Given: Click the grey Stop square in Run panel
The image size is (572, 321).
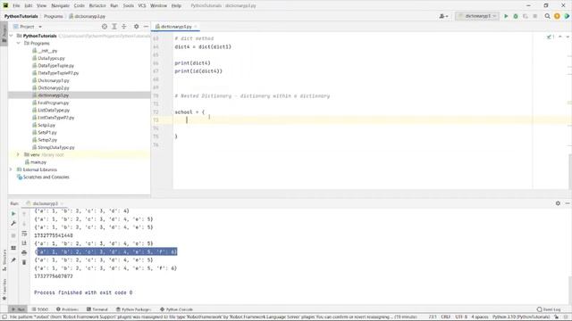Looking at the screenshot, I should click(13, 235).
